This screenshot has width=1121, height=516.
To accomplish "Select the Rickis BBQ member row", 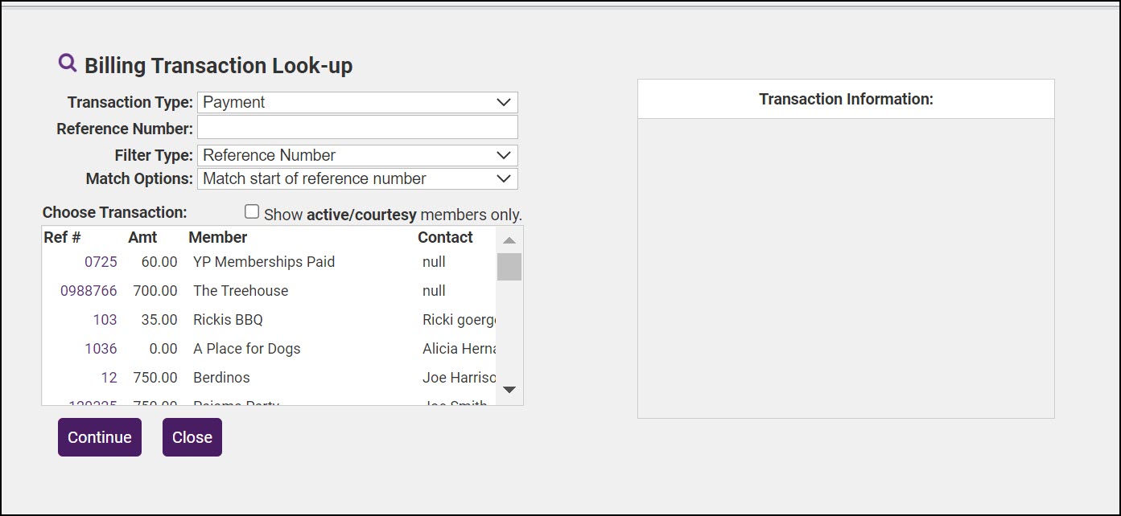I will coord(228,320).
